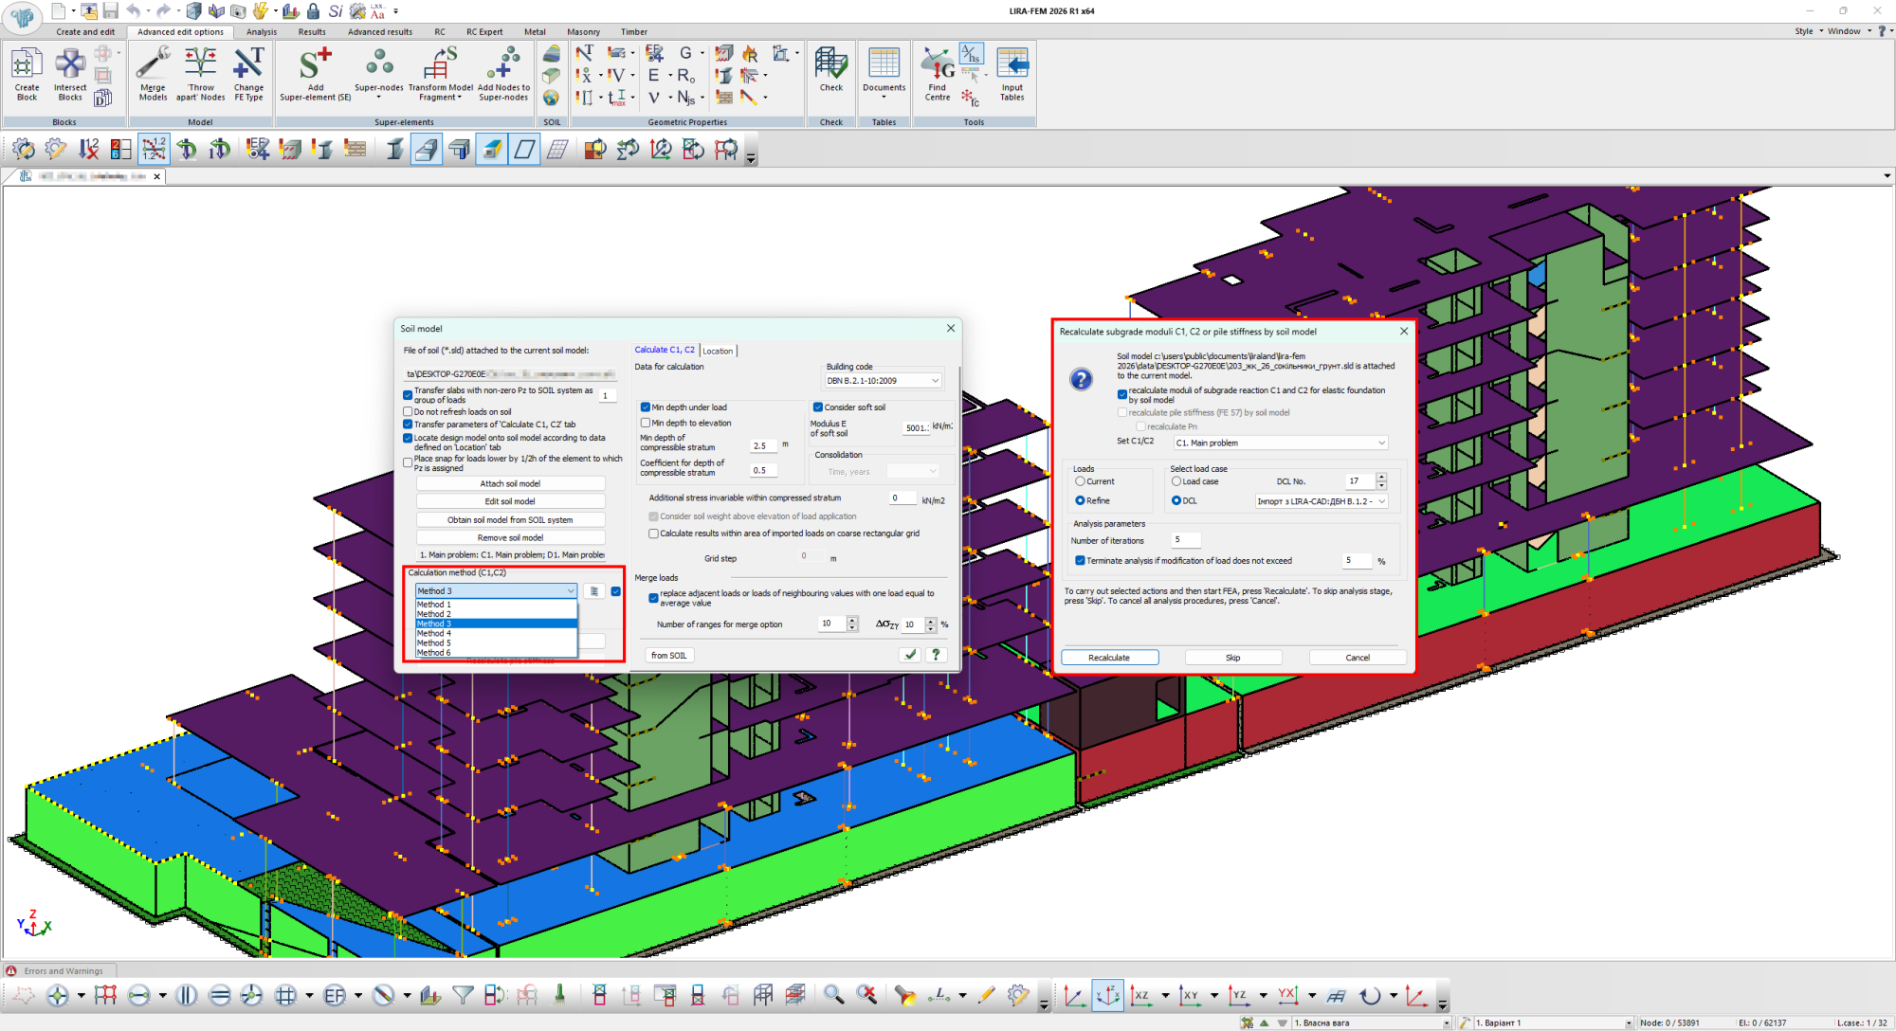
Task: Click the 'Attach soil model' button
Action: [510, 483]
